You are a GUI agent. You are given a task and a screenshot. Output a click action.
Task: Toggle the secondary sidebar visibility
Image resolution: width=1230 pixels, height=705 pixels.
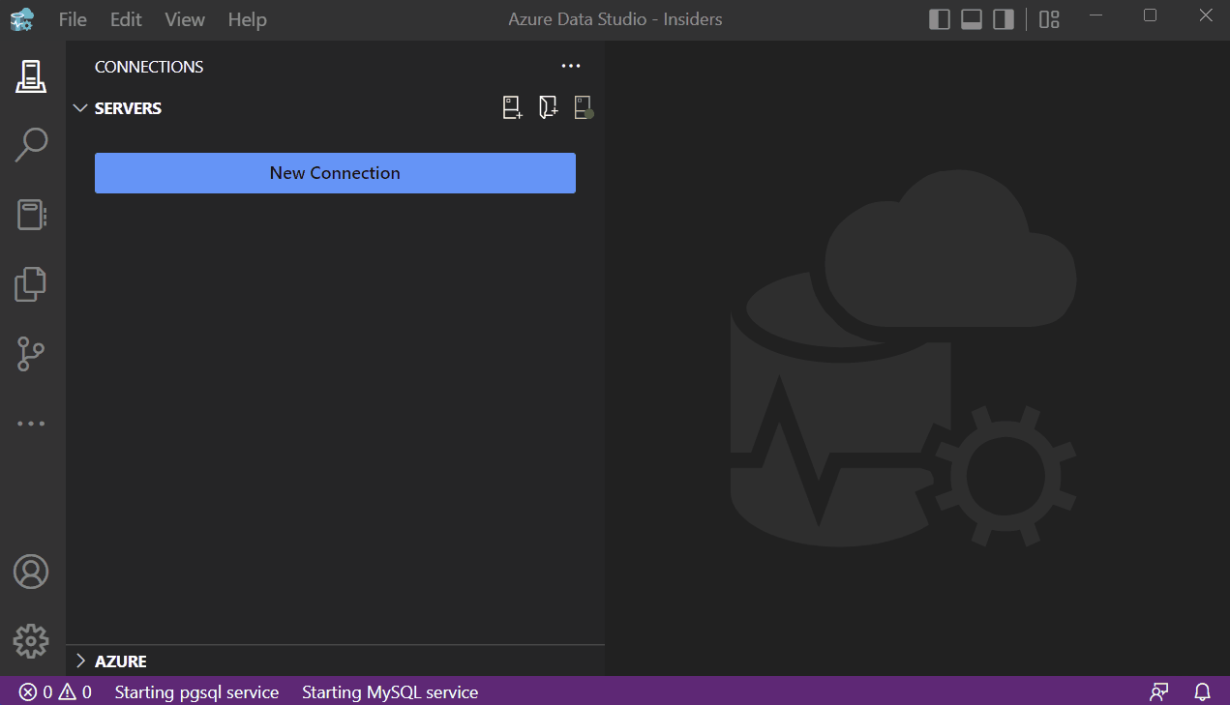pyautogui.click(x=1003, y=17)
